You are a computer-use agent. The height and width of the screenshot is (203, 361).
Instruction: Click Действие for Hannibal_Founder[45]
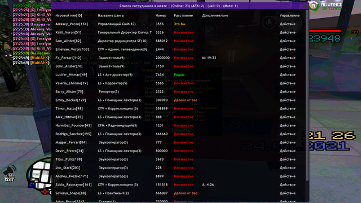pos(287,125)
